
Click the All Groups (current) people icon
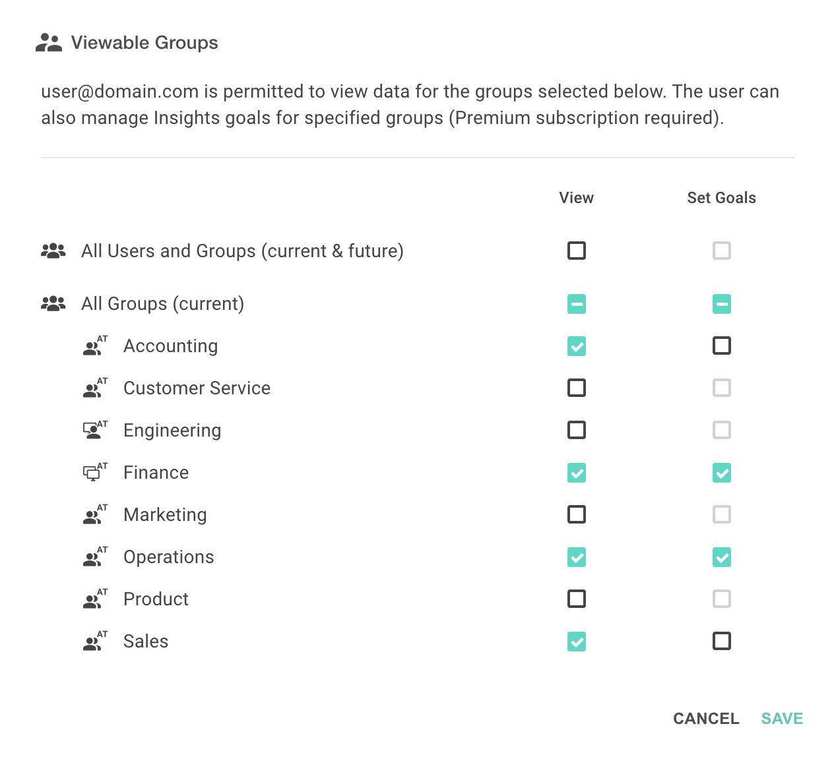[53, 303]
